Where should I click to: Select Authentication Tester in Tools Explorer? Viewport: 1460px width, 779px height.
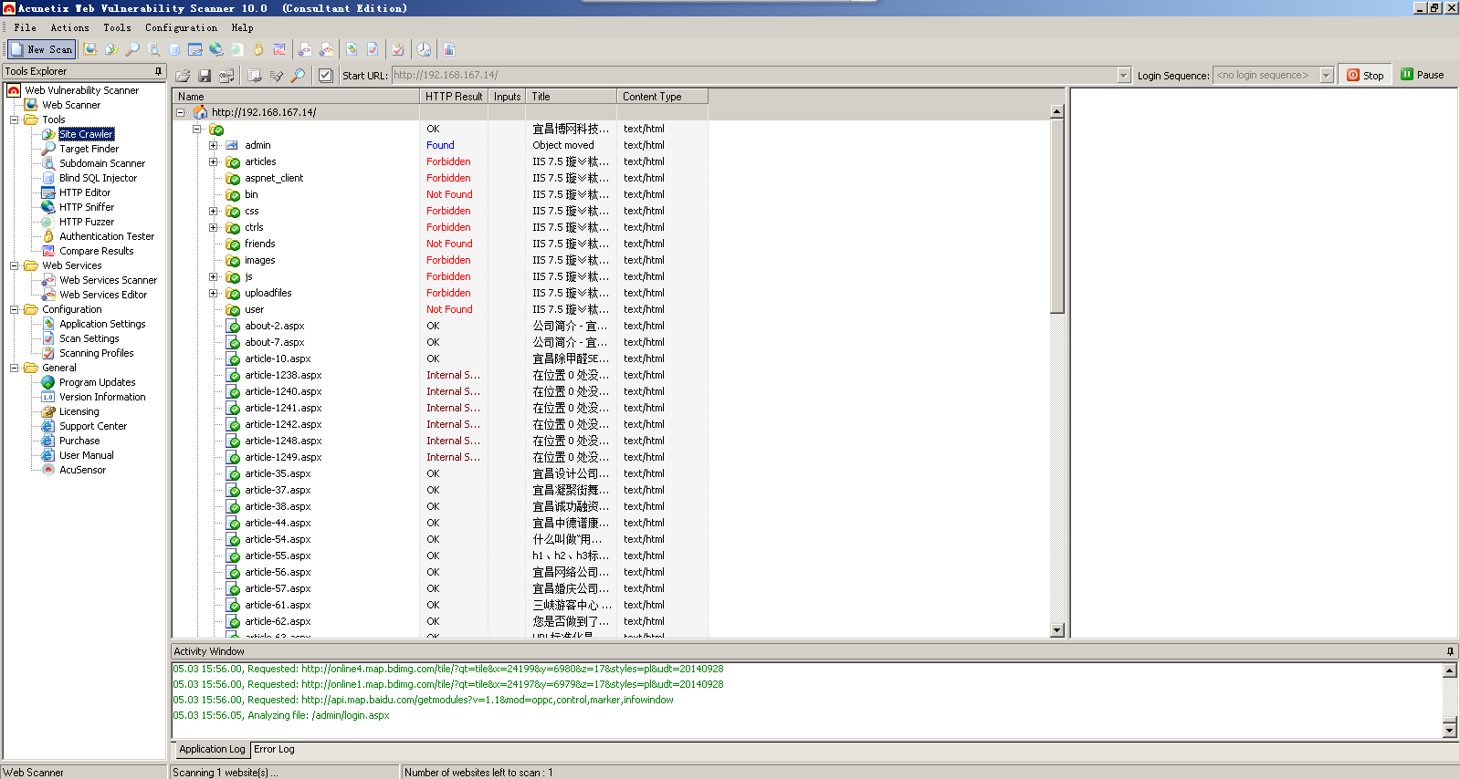coord(107,236)
